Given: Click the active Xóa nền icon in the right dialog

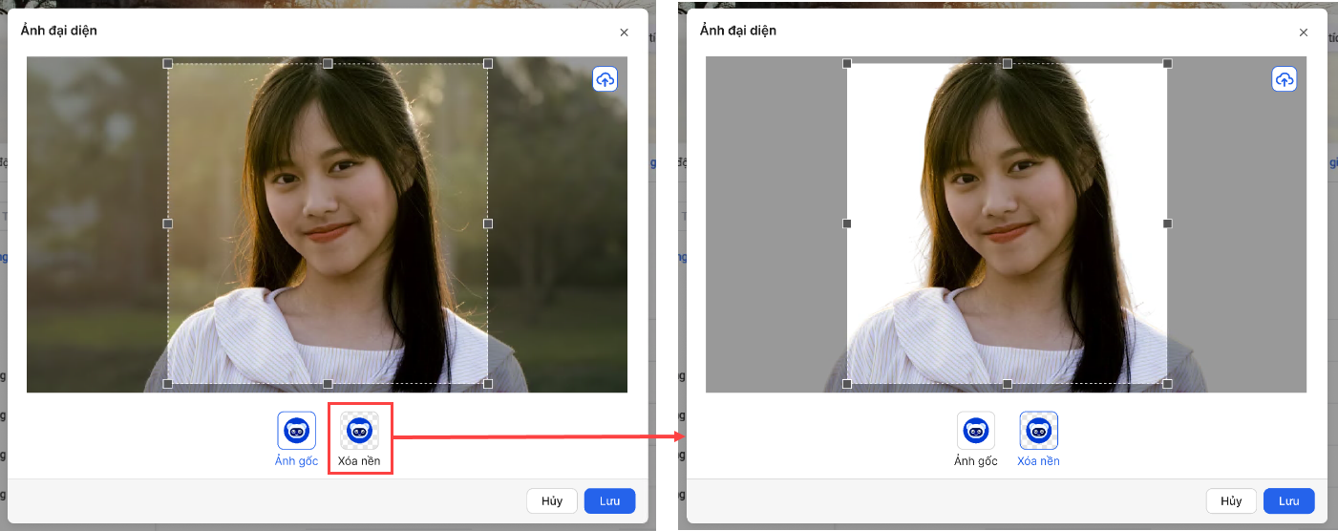Looking at the screenshot, I should pos(1038,431).
